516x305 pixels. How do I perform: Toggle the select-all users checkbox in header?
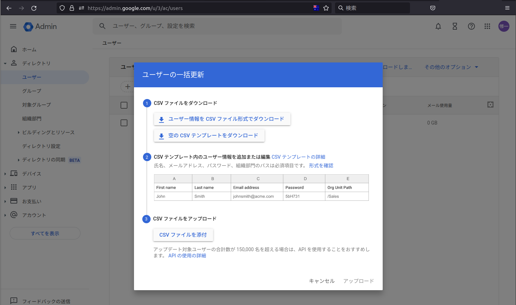(x=124, y=105)
